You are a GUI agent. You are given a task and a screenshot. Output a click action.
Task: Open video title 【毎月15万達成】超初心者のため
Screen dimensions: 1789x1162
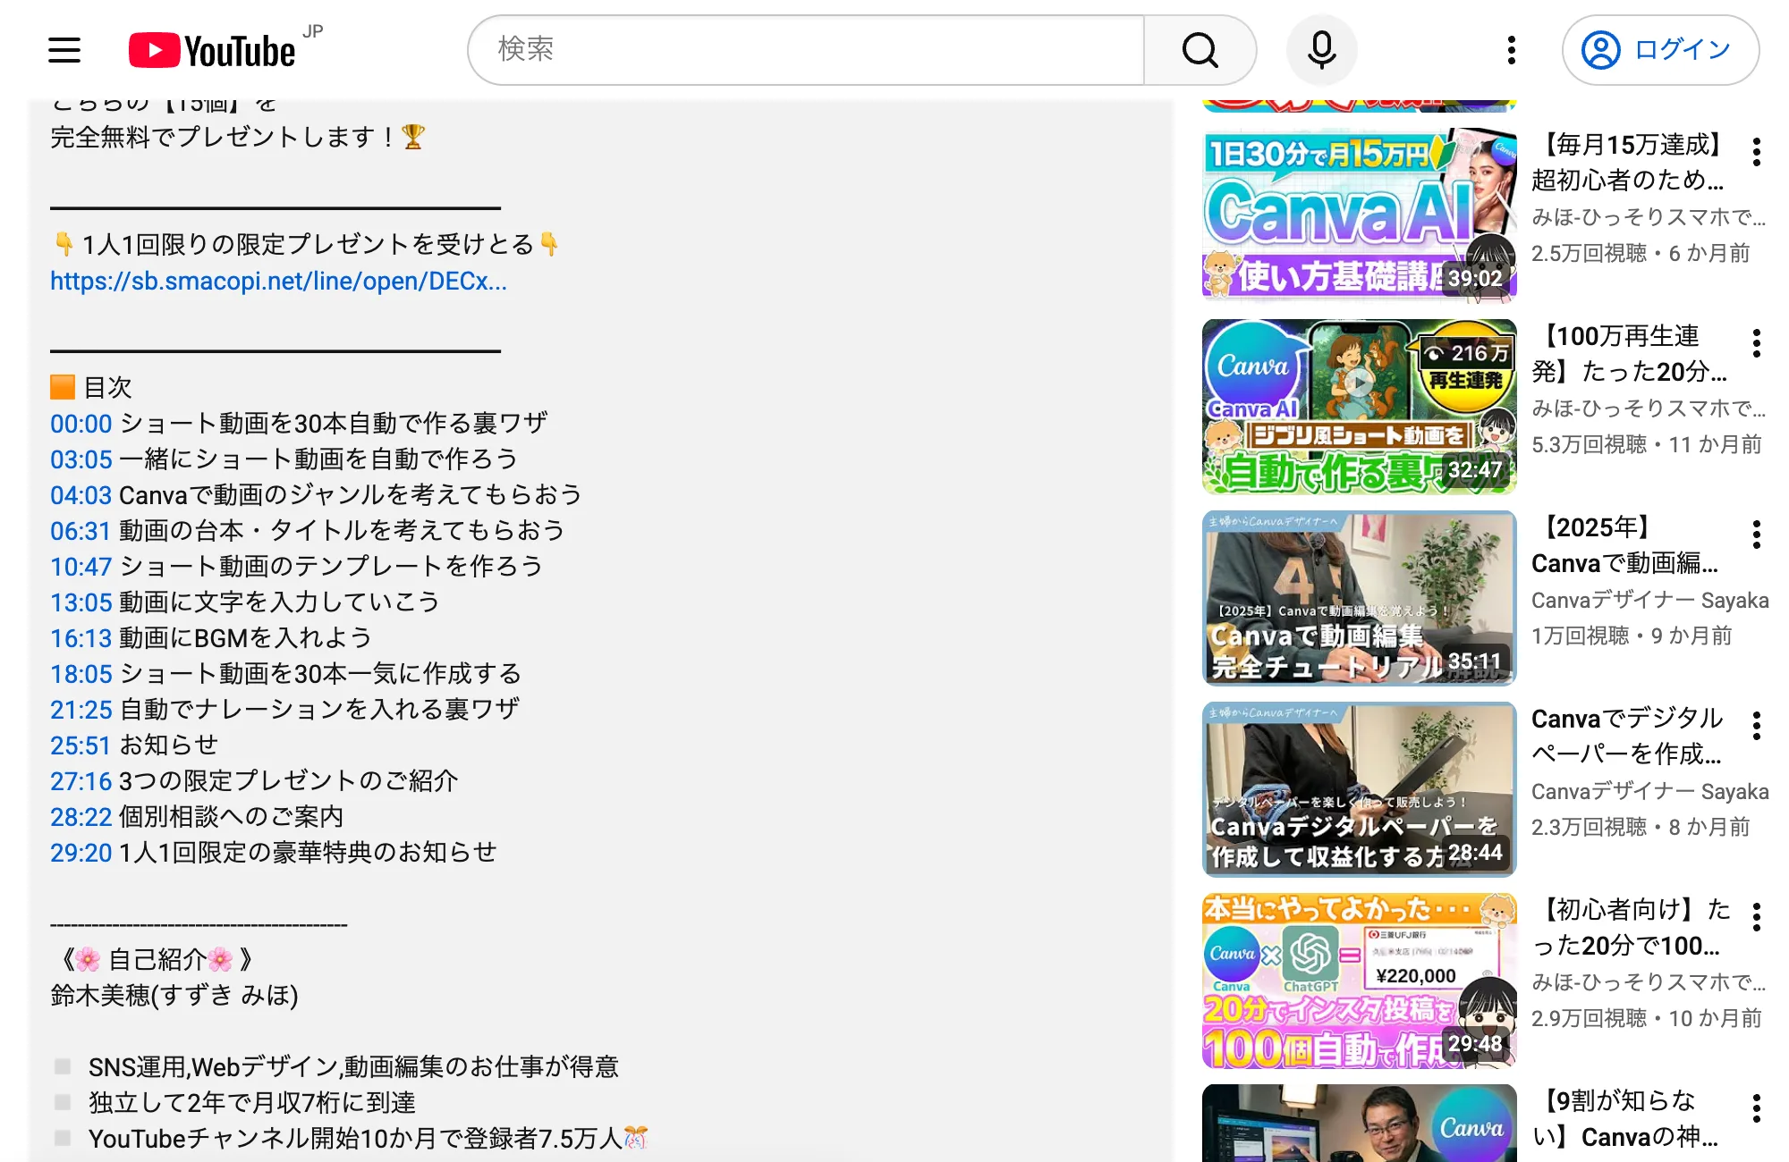[1628, 163]
